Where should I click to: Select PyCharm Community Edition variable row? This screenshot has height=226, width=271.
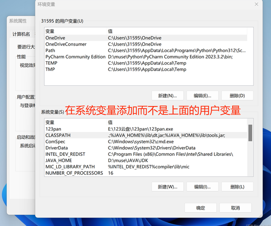tap(146, 57)
